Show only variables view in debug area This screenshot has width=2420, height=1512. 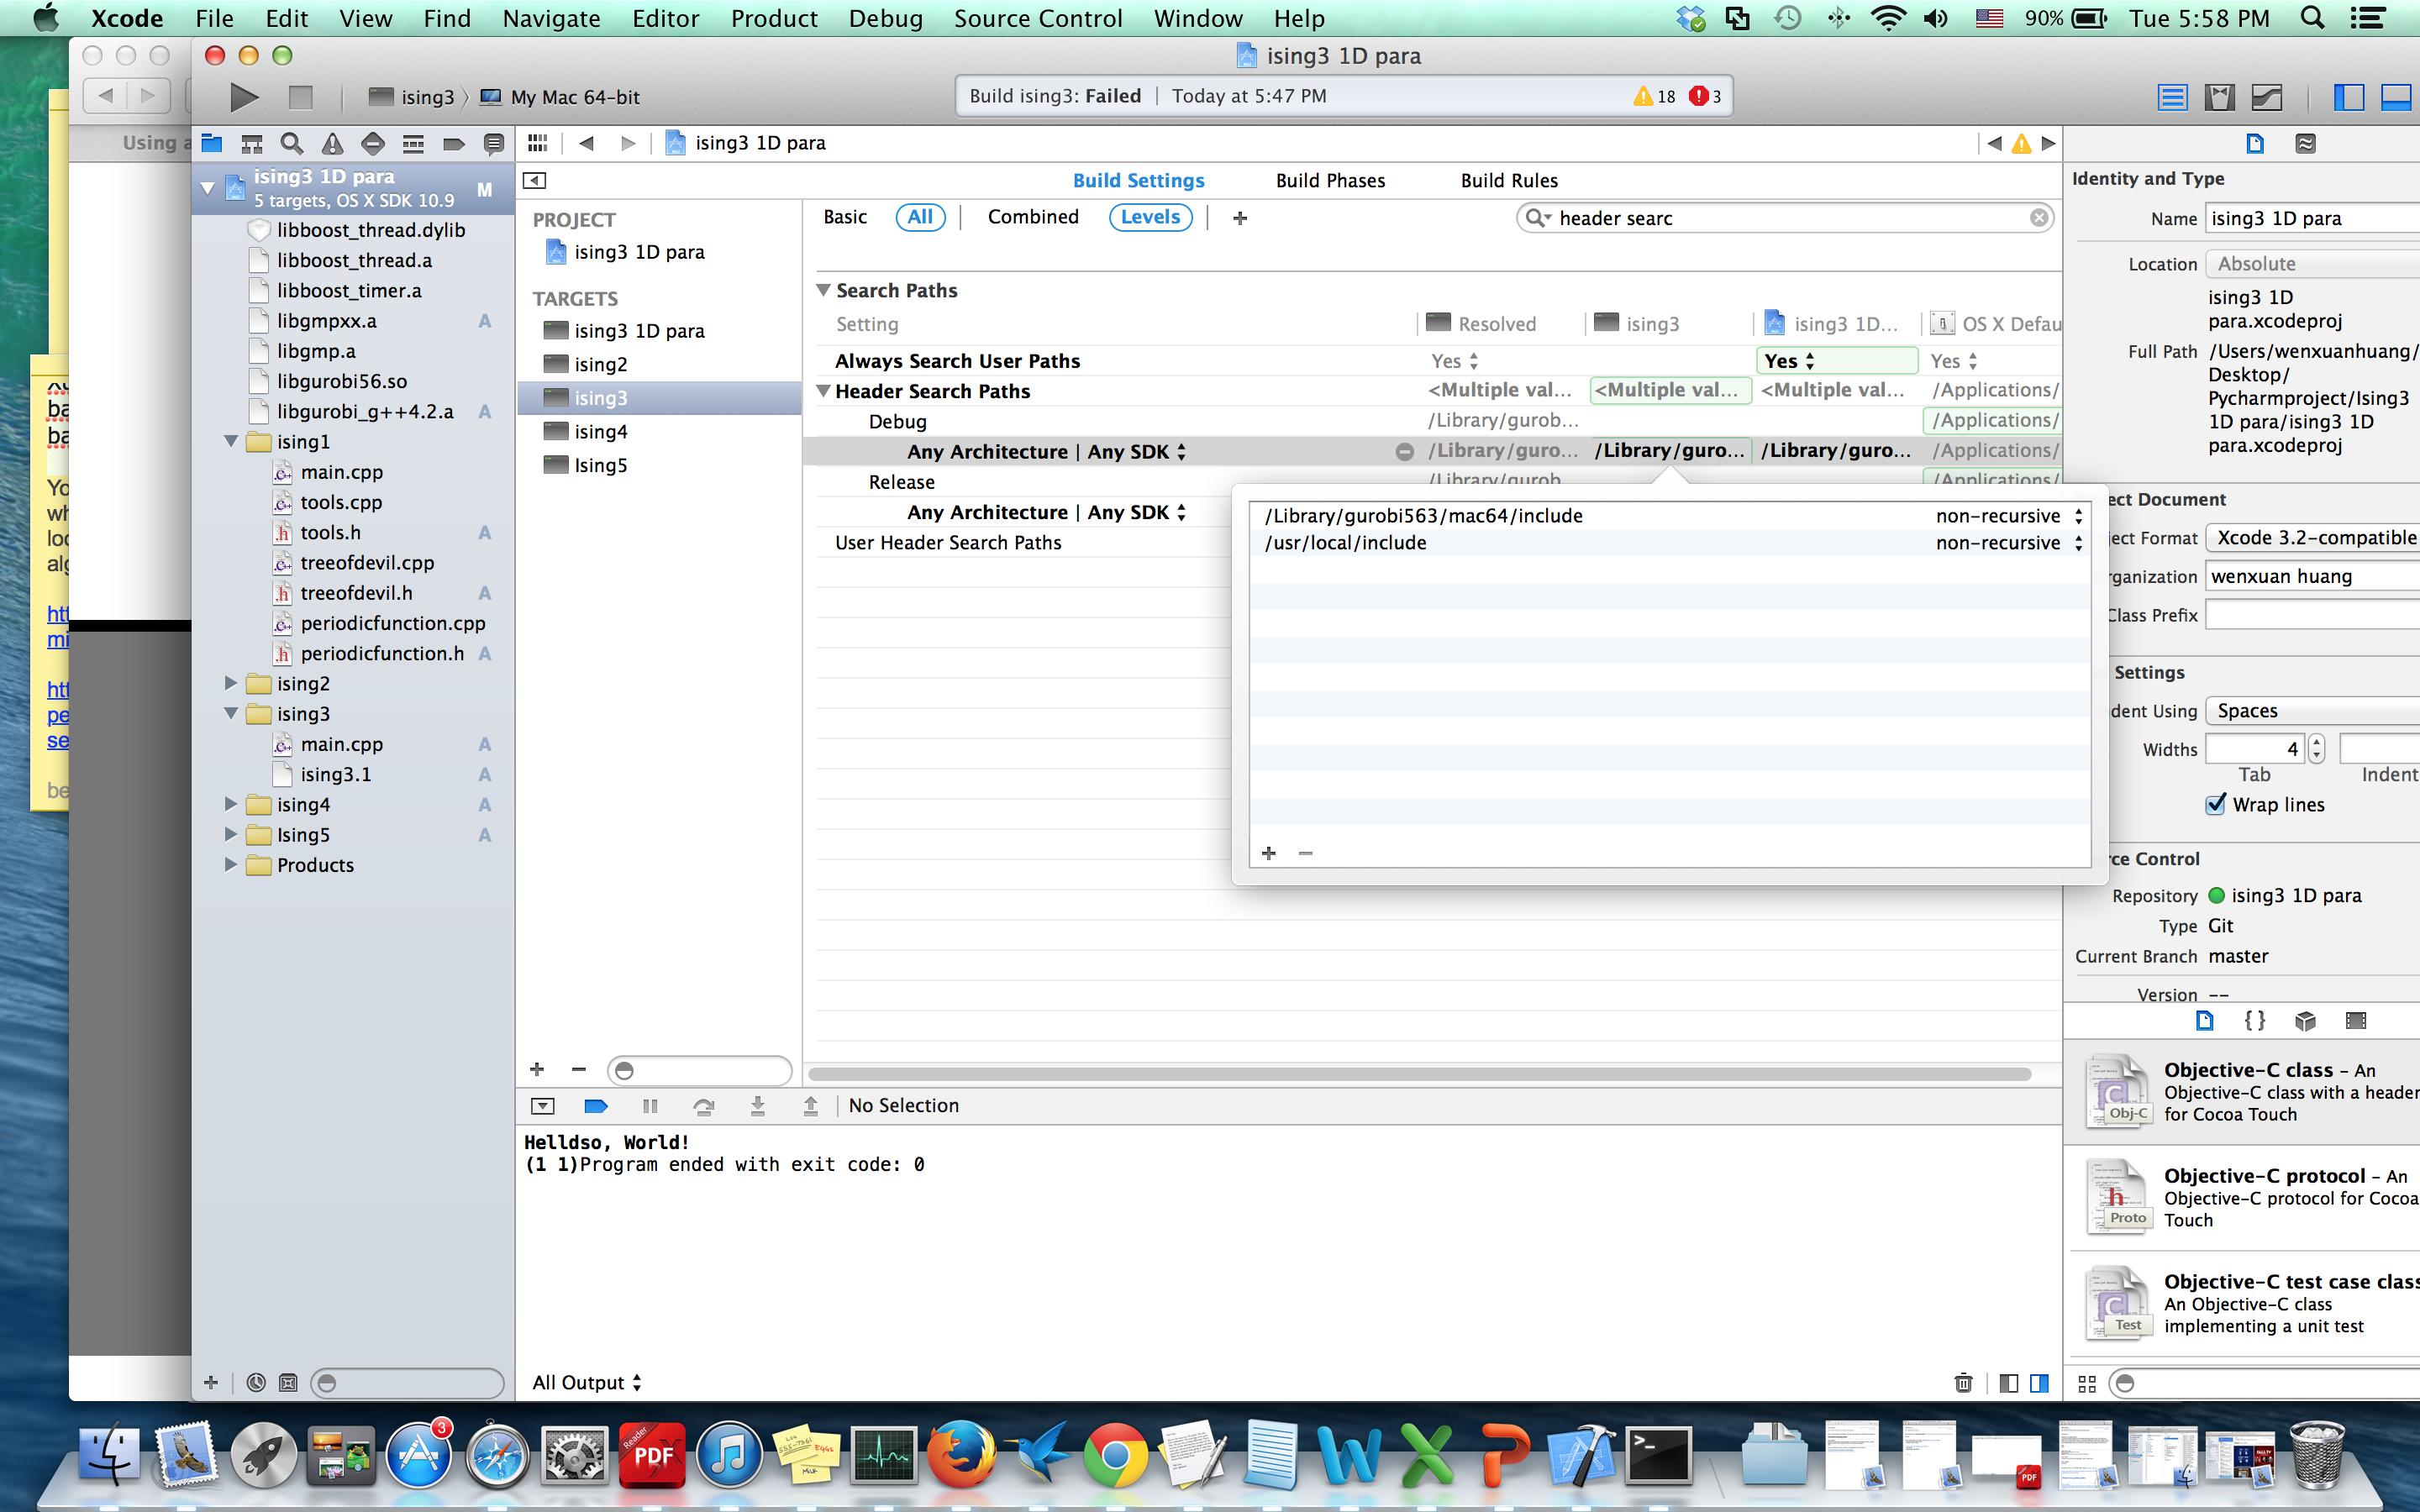(2008, 1383)
